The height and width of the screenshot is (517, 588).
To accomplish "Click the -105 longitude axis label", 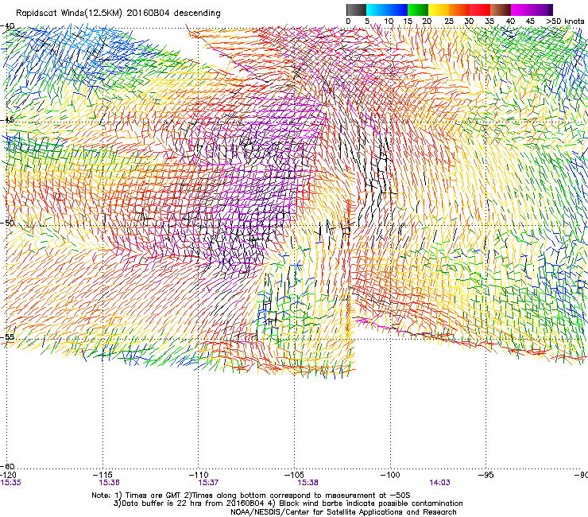I will (294, 475).
